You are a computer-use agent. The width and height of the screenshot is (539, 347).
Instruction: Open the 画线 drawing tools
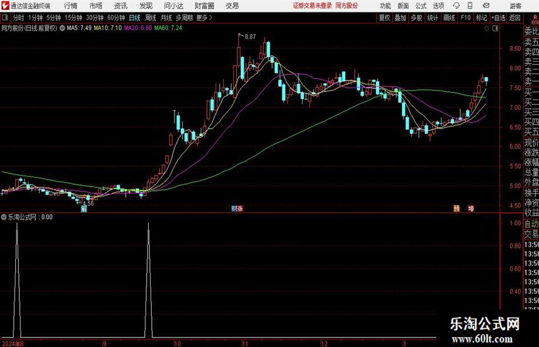(x=449, y=18)
